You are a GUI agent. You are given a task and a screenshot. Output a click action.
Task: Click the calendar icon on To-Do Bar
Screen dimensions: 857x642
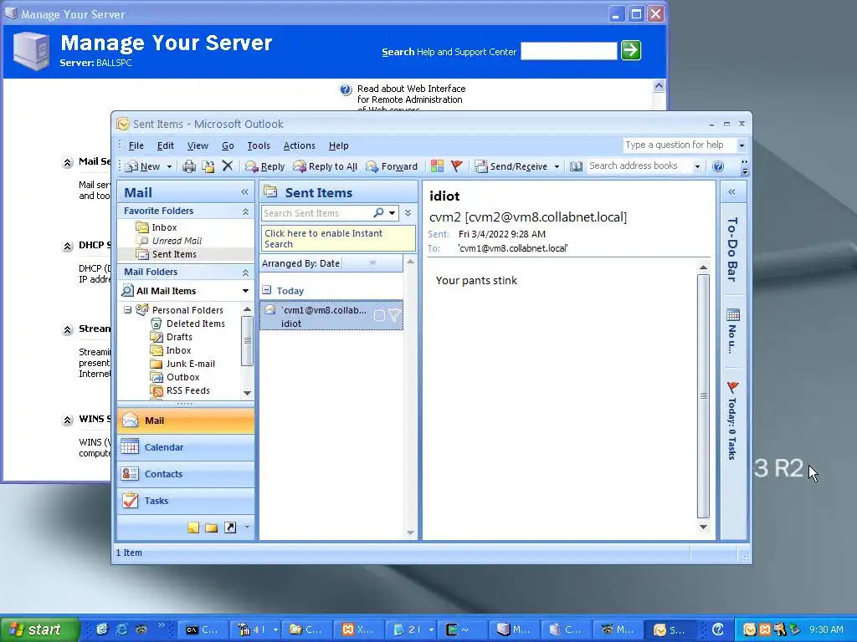(733, 315)
